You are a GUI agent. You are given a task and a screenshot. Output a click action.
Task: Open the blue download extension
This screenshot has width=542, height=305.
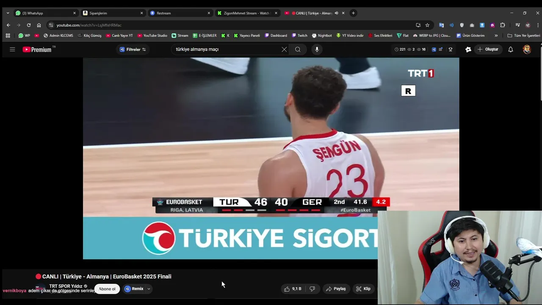tap(482, 25)
